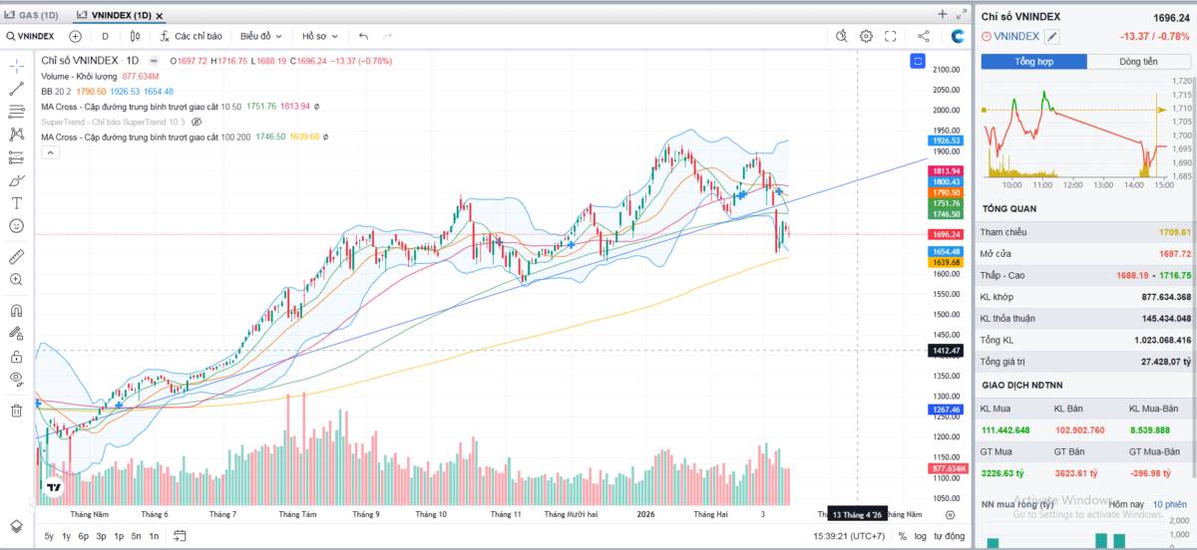The height and width of the screenshot is (550, 1197).
Task: Open chart settings gear icon
Action: click(x=866, y=36)
